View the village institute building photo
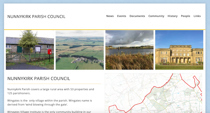Image resolution: width=210 pixels, height=113 pixels. coord(30,50)
